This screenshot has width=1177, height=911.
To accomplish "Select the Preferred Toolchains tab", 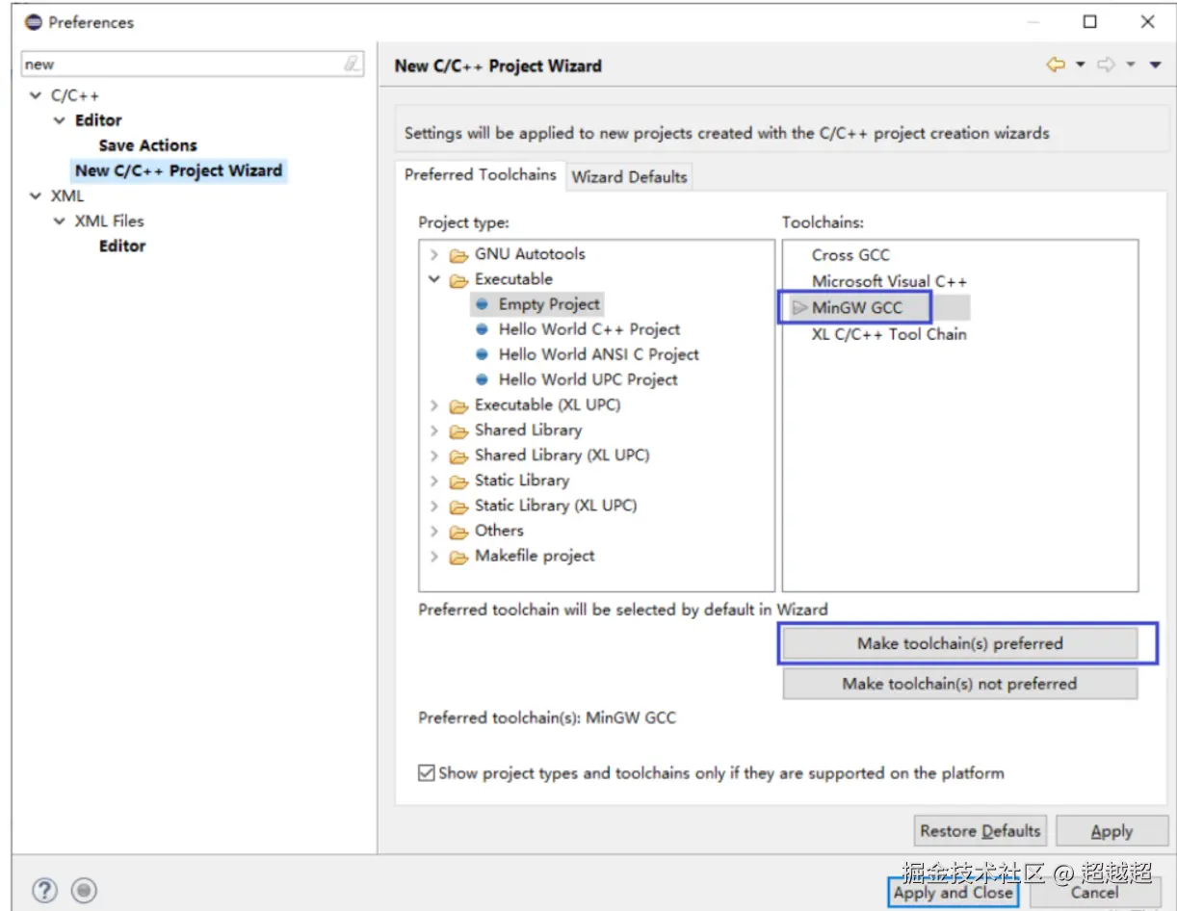I will pos(480,174).
